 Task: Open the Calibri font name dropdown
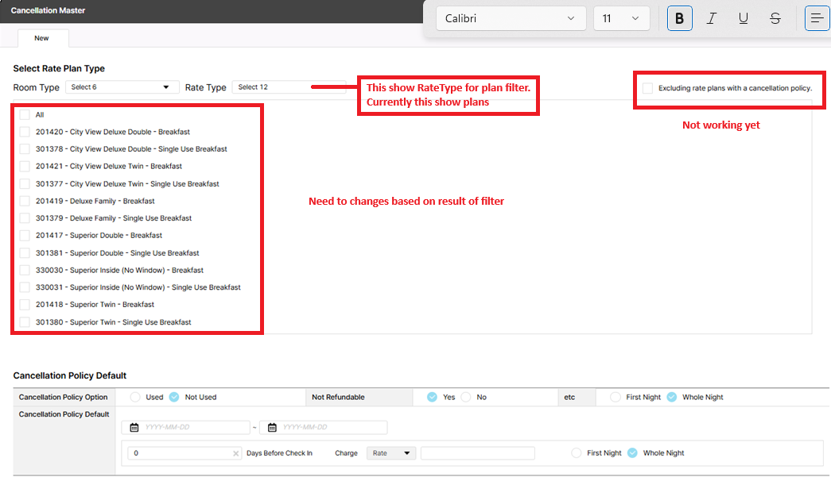(x=511, y=18)
